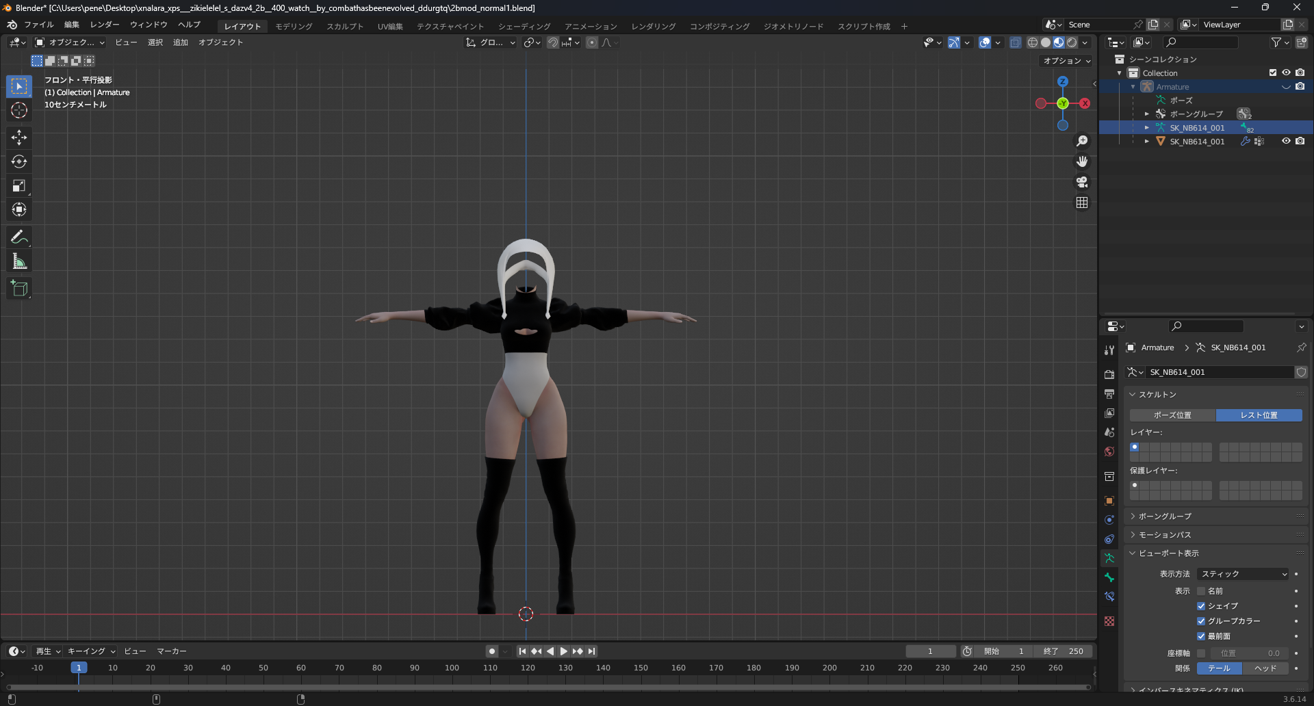Click the レスト位置 button
This screenshot has width=1314, height=706.
click(x=1259, y=415)
